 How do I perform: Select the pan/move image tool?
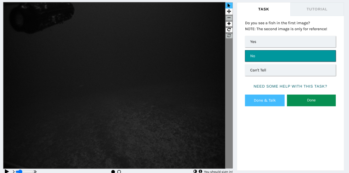point(229,11)
